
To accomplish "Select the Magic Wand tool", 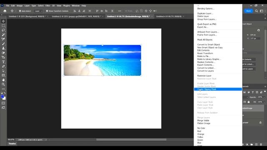I will pyautogui.click(x=3, y=35).
